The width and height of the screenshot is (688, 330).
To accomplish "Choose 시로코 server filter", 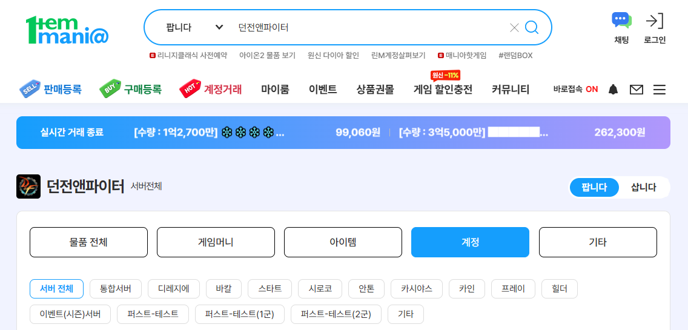I will click(320, 289).
